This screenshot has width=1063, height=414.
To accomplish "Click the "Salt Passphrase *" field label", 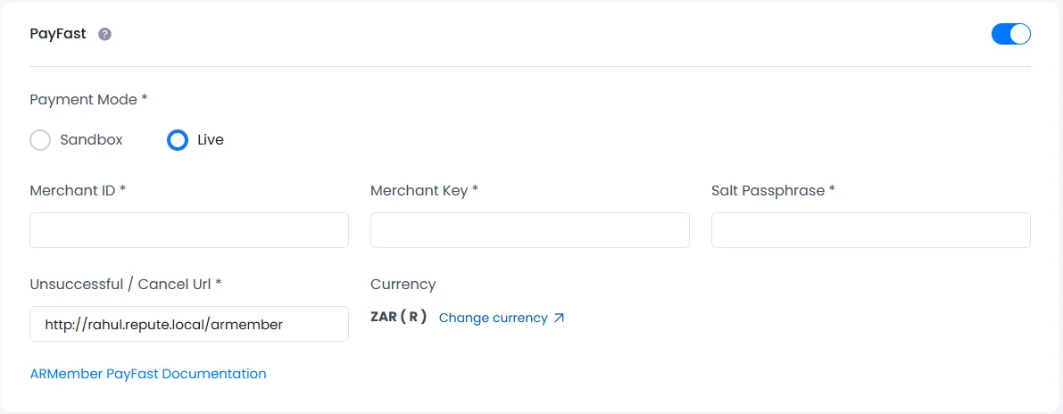I will coord(773,190).
